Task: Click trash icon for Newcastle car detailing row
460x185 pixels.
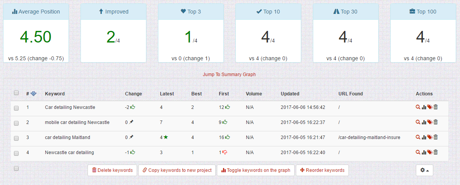Action: coord(436,152)
